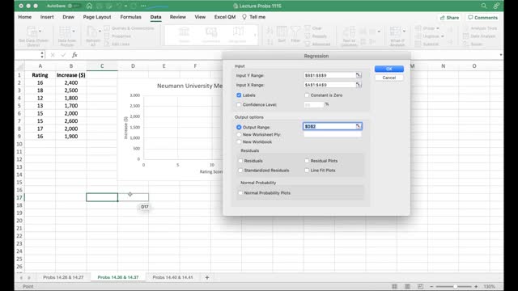518x291 pixels.
Task: Select the New Workbook radio button
Action: tap(239, 142)
